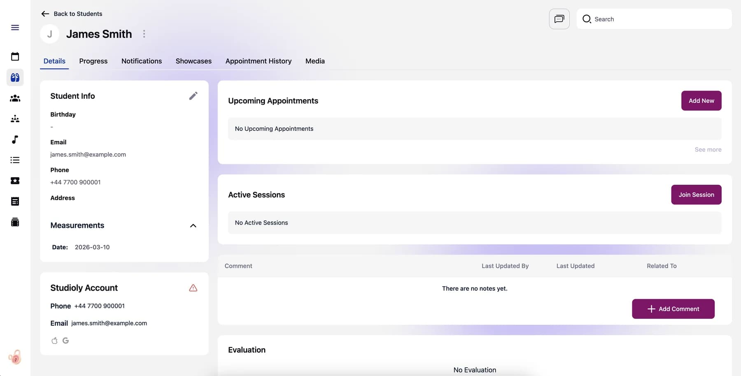
Task: Click the James Smith name heading
Action: [99, 34]
